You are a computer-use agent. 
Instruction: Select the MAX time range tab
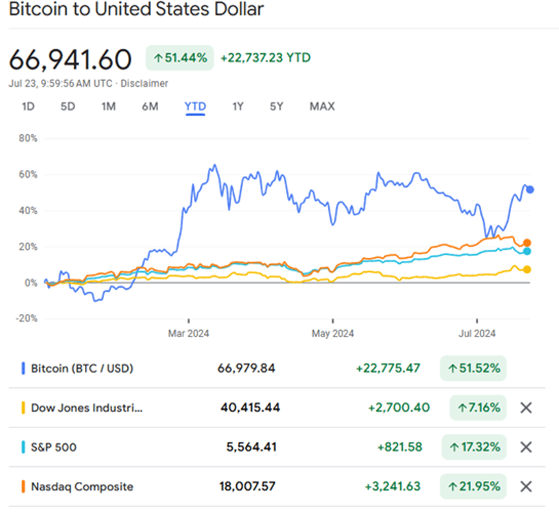point(322,107)
